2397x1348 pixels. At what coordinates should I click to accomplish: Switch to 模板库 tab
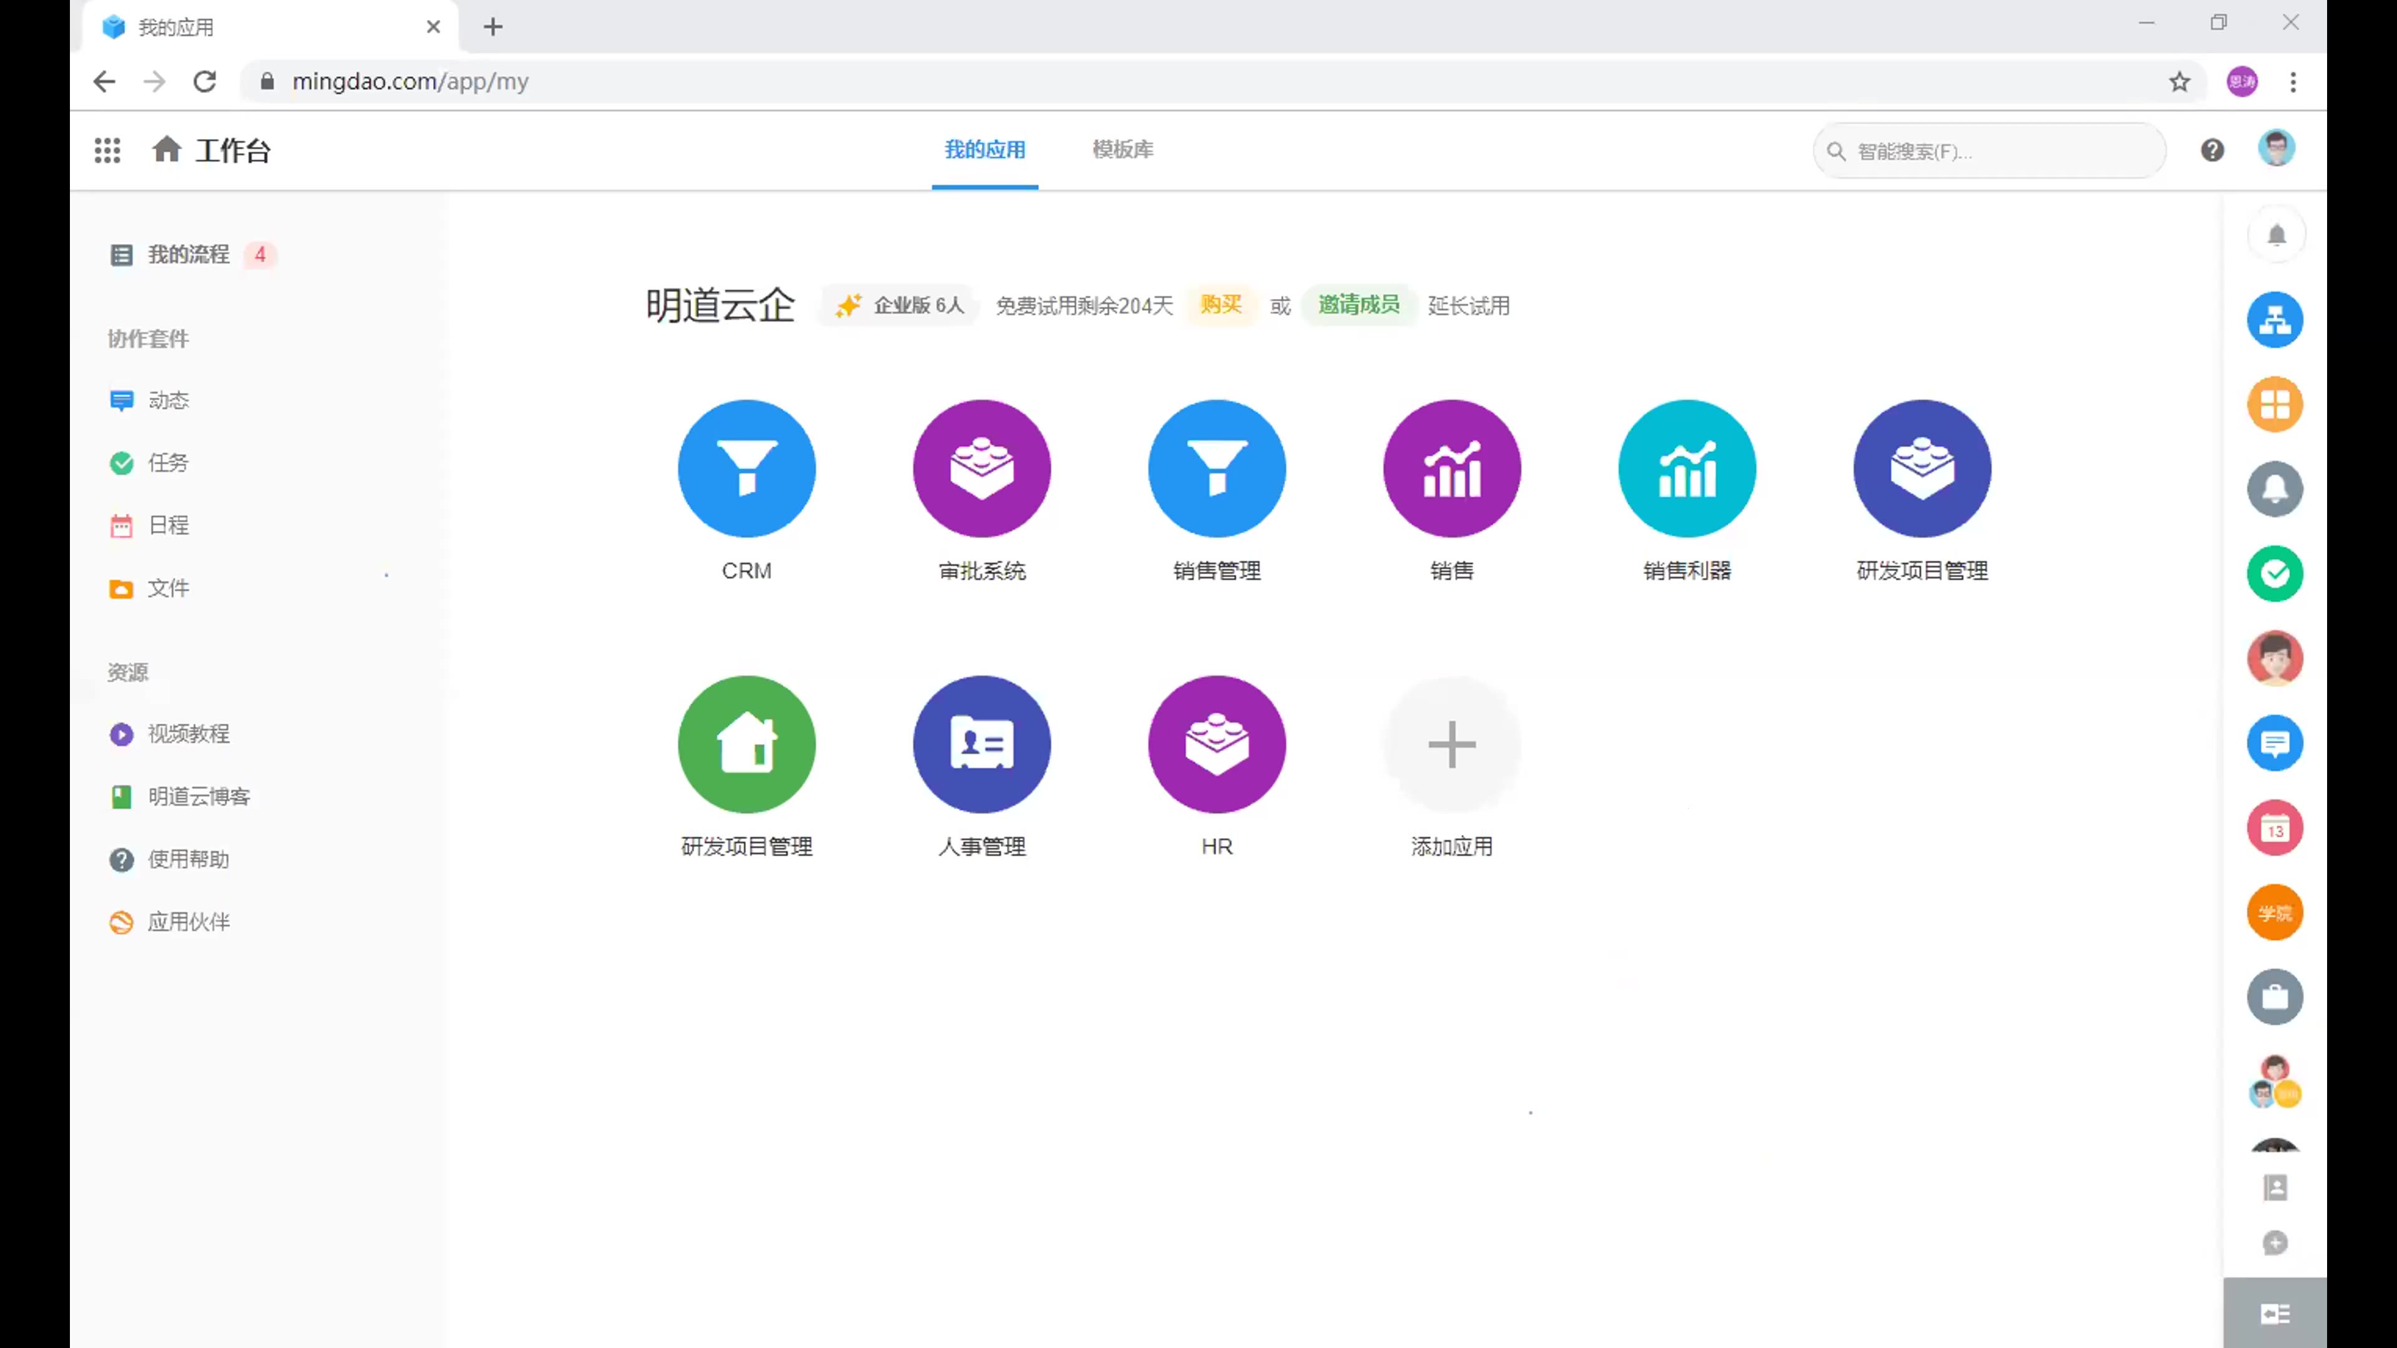tap(1122, 150)
